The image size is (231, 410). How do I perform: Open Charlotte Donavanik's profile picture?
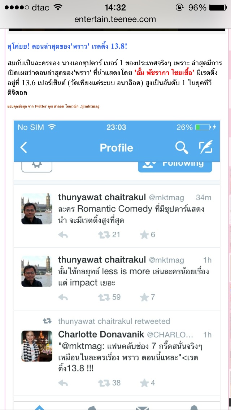click(x=37, y=346)
